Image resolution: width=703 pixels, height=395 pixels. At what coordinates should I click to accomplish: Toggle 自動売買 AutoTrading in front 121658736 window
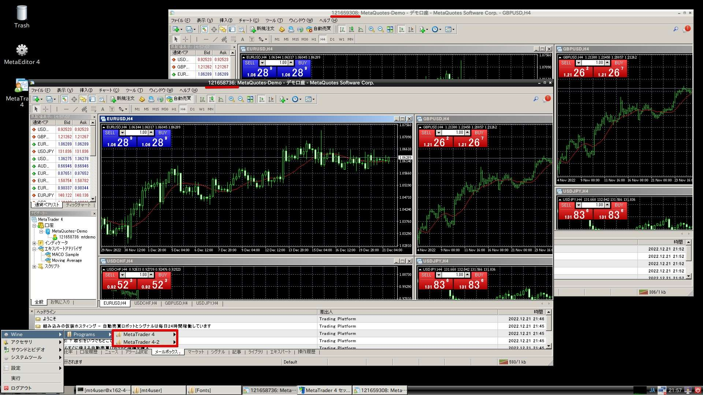point(179,99)
